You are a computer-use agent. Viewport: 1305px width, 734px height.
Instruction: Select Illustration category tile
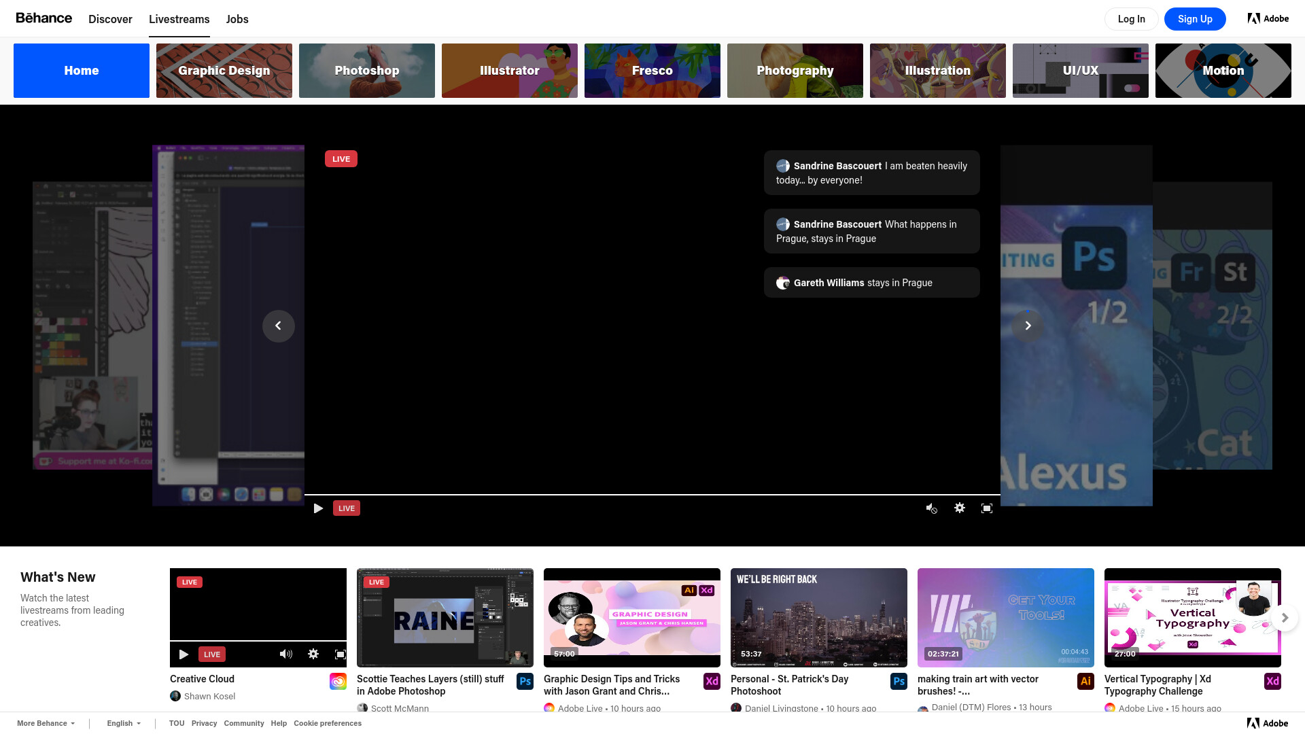pos(938,71)
